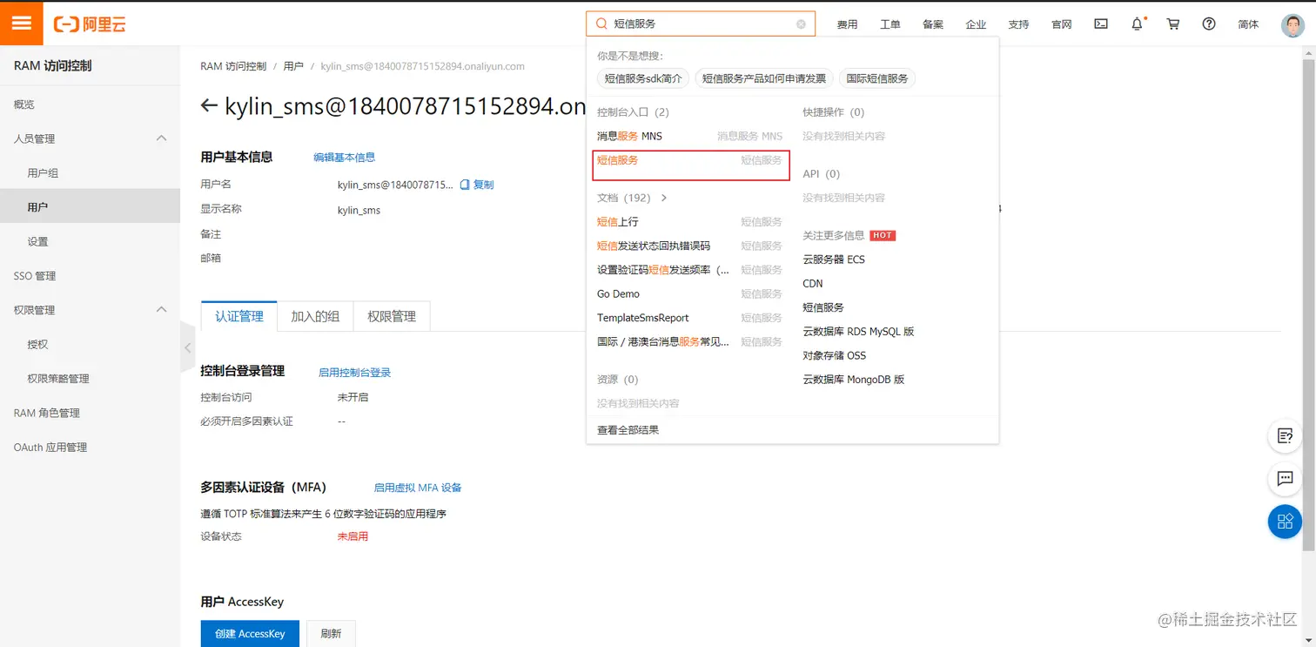Open 备案 in the top menu

point(933,24)
